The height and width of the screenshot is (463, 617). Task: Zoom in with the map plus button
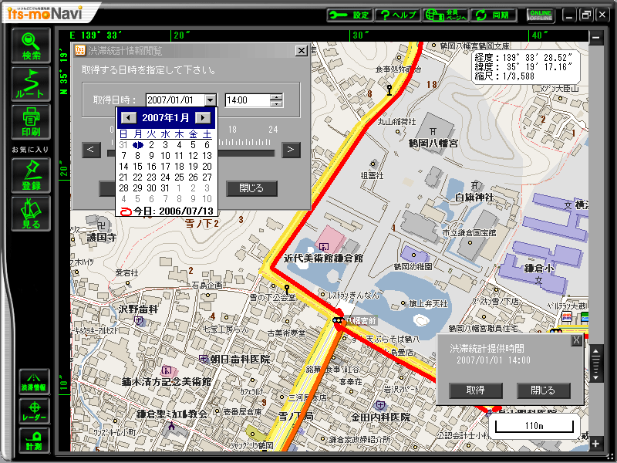tap(595, 444)
